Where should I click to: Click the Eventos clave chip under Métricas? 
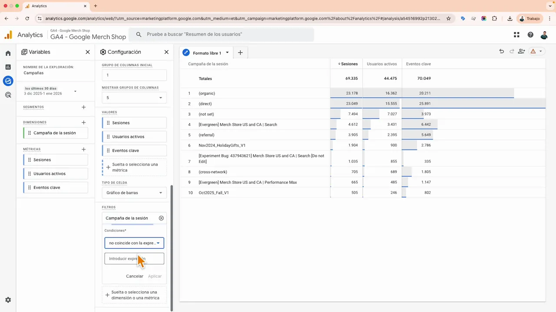tap(56, 188)
